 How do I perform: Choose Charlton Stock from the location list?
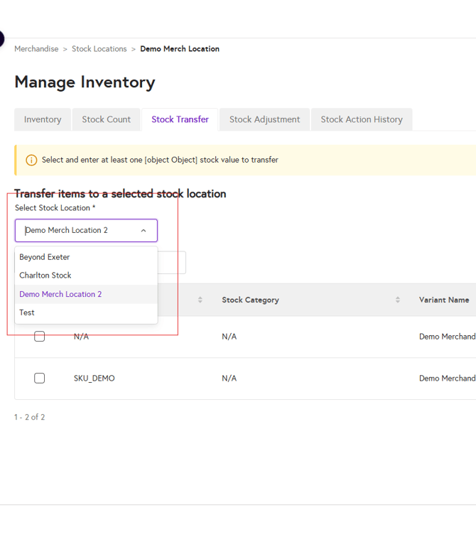[45, 276]
